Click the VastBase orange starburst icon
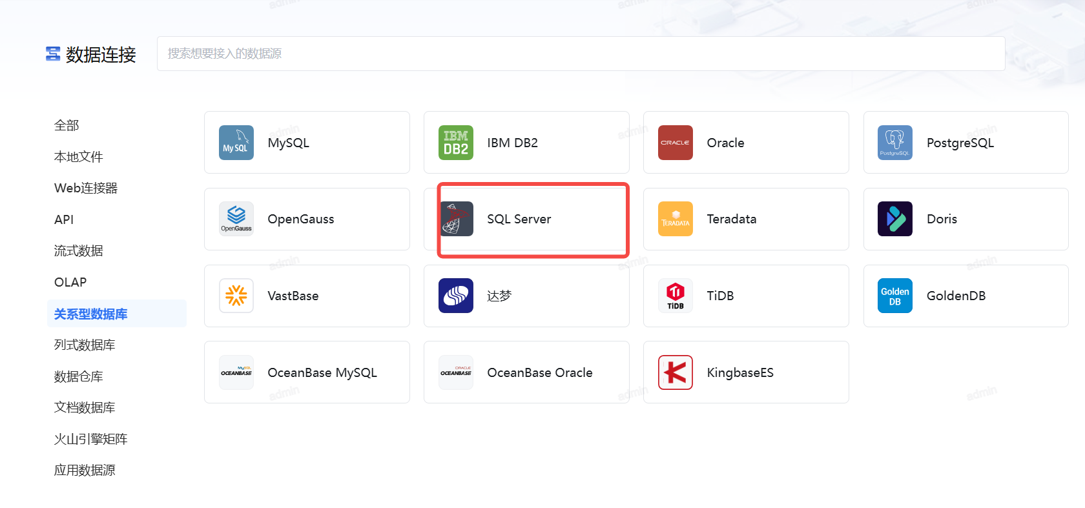 236,296
